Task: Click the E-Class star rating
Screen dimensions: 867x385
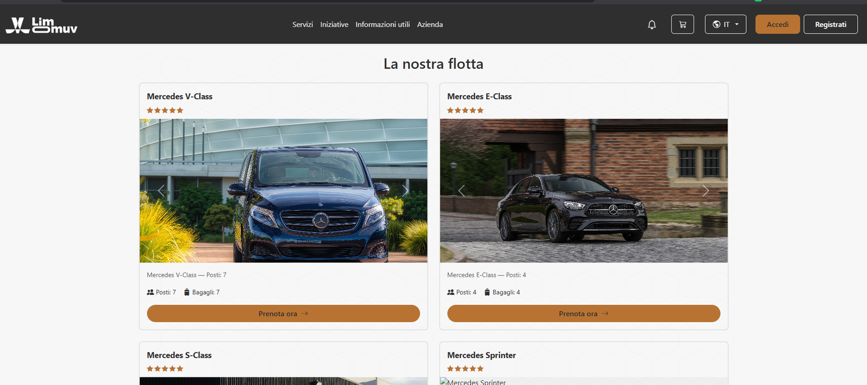Action: (465, 110)
